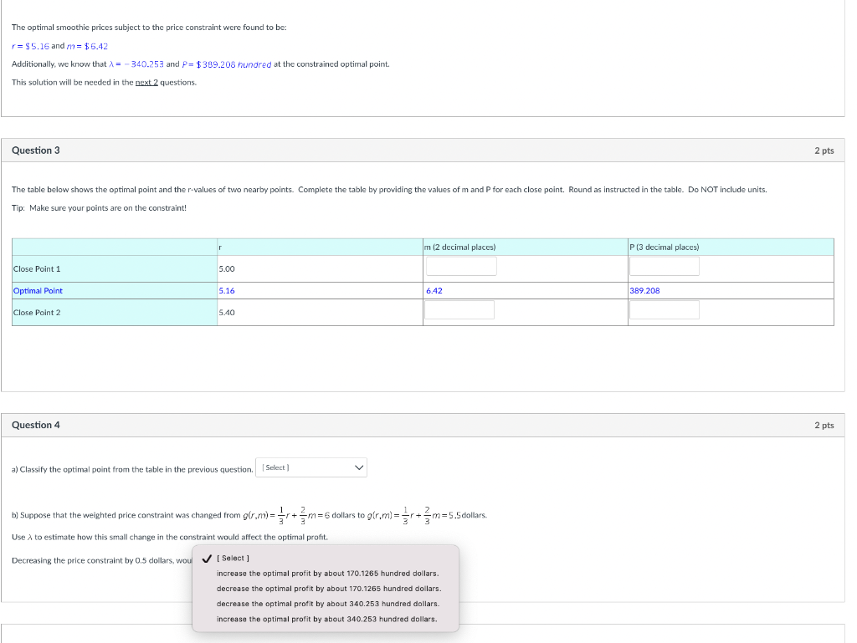857x643 pixels.
Task: Click the chevron arrow on classification select
Action: point(359,467)
